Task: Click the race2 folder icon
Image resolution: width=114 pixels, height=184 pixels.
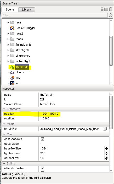Action: click(x=12, y=33)
